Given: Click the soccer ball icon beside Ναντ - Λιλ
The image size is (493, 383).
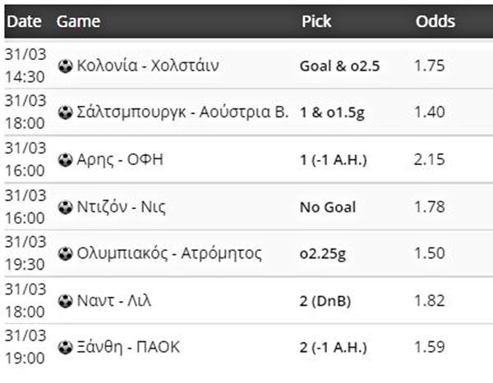Looking at the screenshot, I should pyautogui.click(x=66, y=301).
